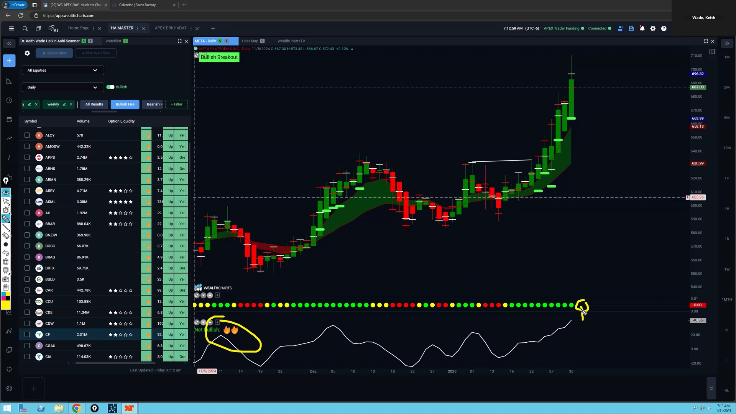Image resolution: width=736 pixels, height=414 pixels.
Task: Add a new workspace tab plus
Action: 213,28
